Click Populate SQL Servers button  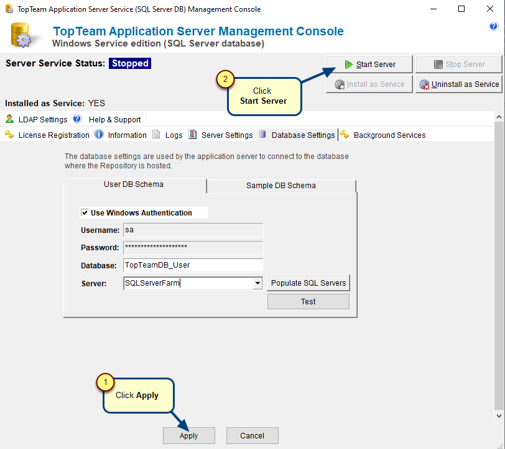click(308, 283)
